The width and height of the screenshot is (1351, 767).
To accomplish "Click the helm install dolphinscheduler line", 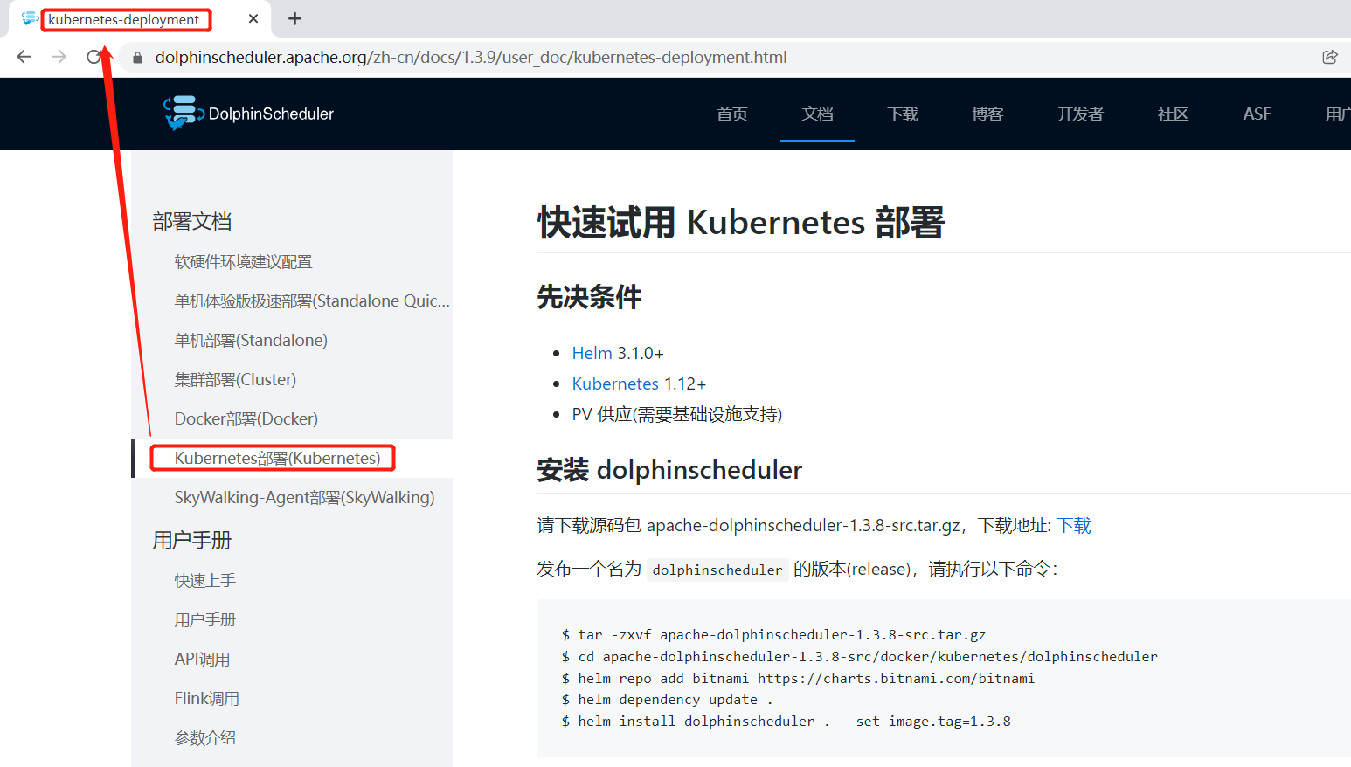I will coord(786,722).
